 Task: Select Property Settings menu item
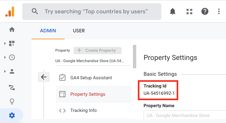94,94
